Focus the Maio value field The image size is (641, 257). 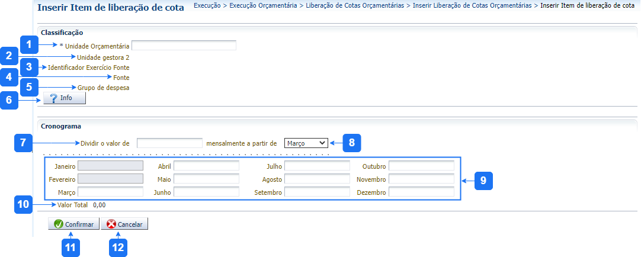point(206,179)
